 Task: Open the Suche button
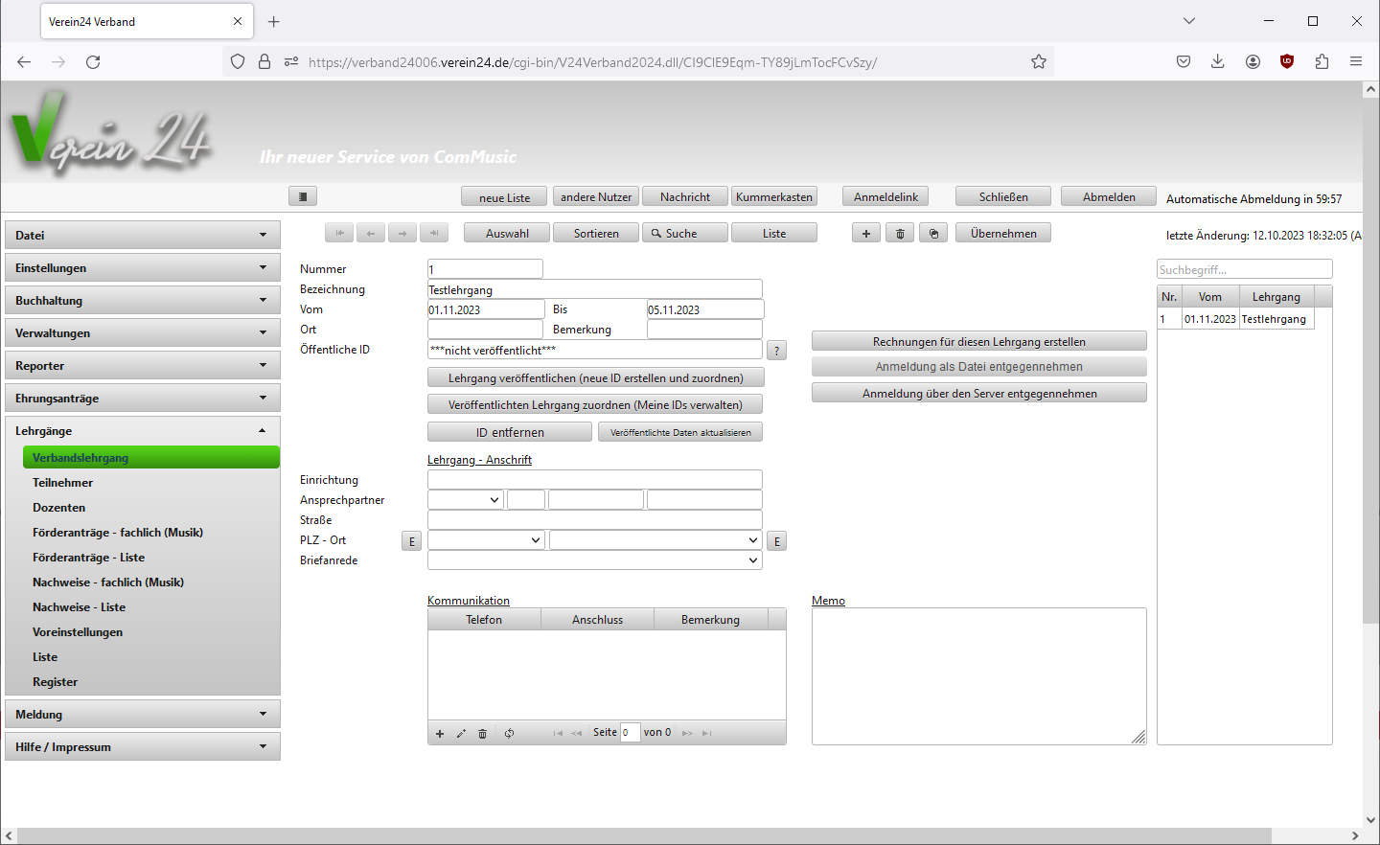[685, 233]
